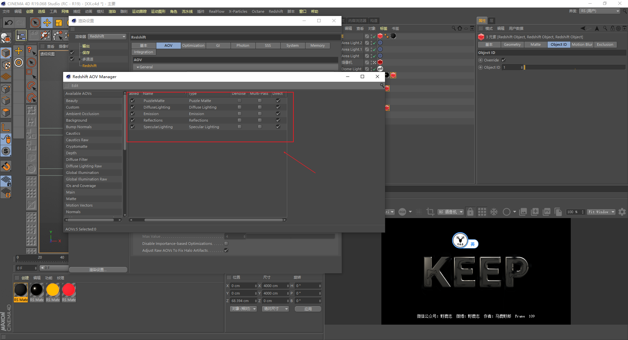Open the RS 摄像机 camera dropdown
Screen dimensions: 628x340
[x=451, y=212]
